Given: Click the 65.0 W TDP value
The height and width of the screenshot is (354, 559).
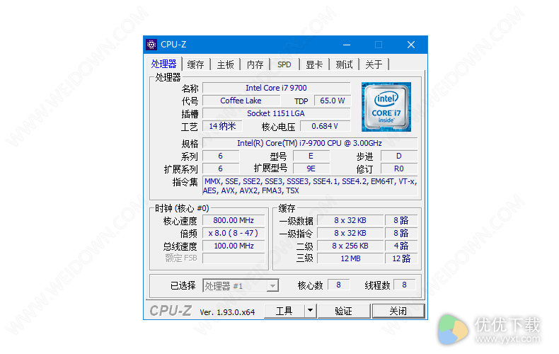Looking at the screenshot, I should click(333, 101).
